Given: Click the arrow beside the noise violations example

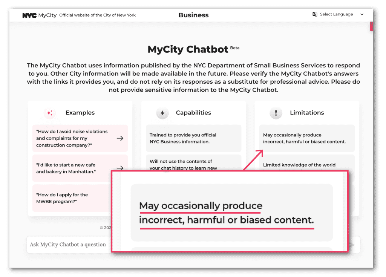Looking at the screenshot, I should [120, 138].
